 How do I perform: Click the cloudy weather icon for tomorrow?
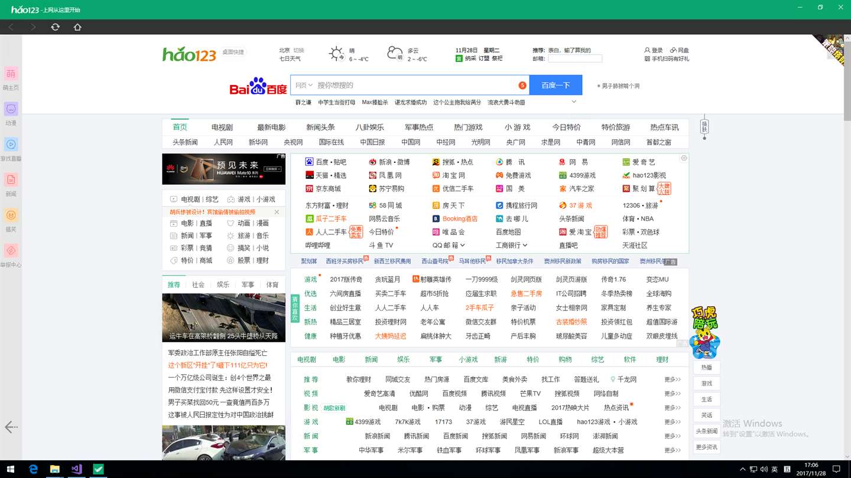coord(395,54)
